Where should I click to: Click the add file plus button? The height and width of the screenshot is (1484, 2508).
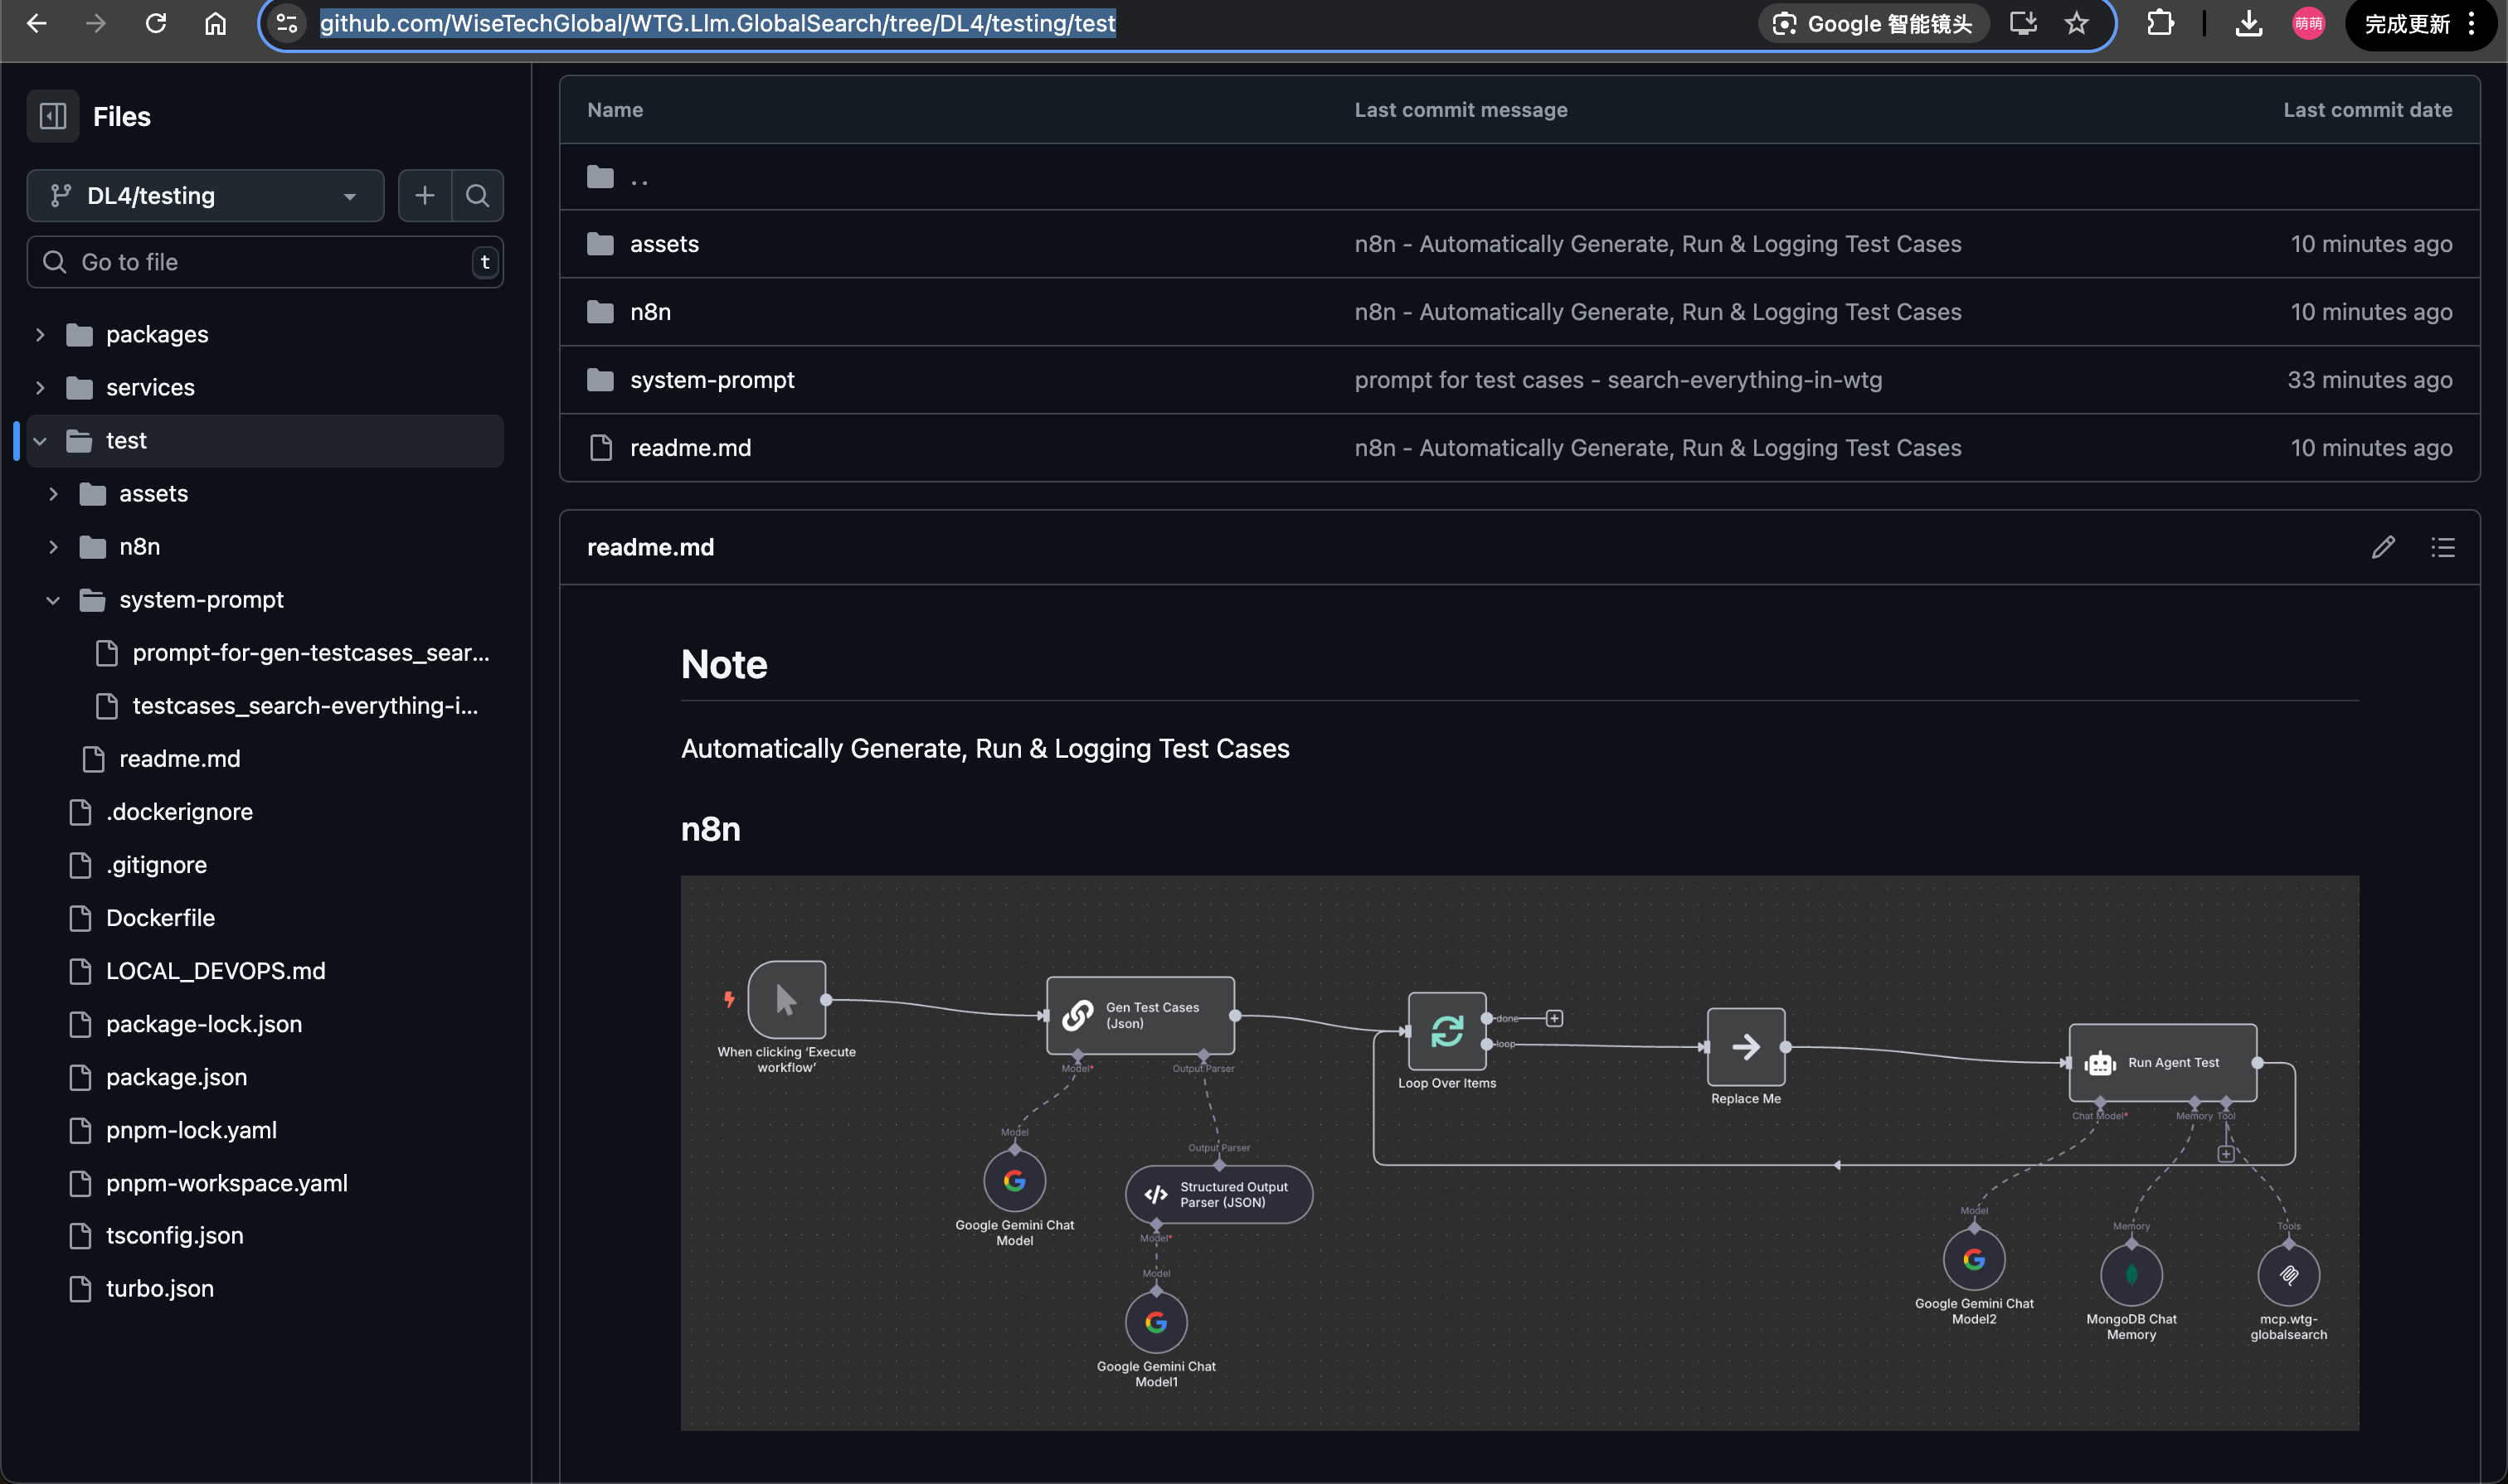[425, 195]
